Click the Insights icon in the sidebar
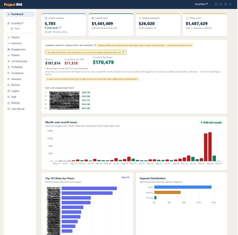Image resolution: width=238 pixels, height=235 pixels. (x=9, y=91)
